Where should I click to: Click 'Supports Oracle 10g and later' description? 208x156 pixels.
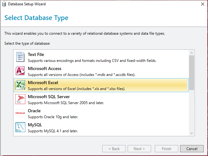(53, 117)
